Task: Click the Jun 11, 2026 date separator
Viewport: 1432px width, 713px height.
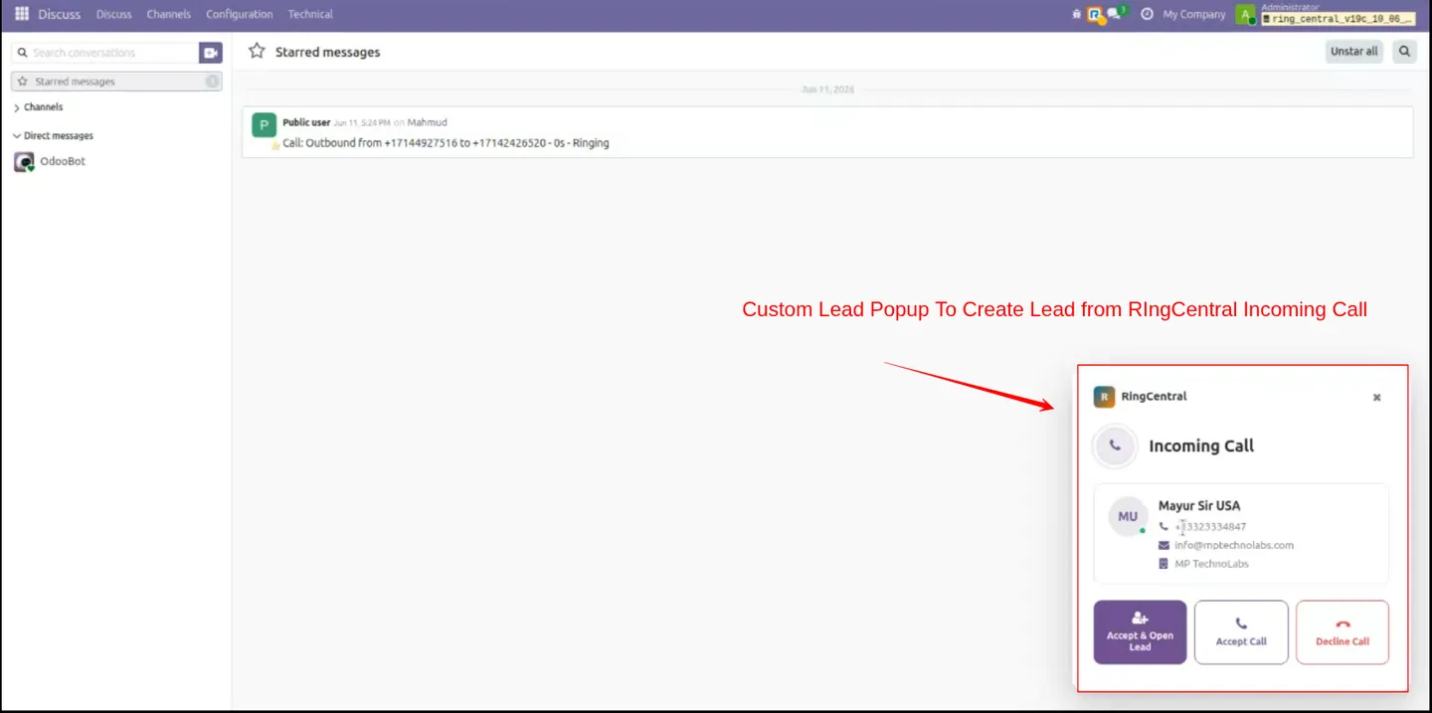Action: 827,89
